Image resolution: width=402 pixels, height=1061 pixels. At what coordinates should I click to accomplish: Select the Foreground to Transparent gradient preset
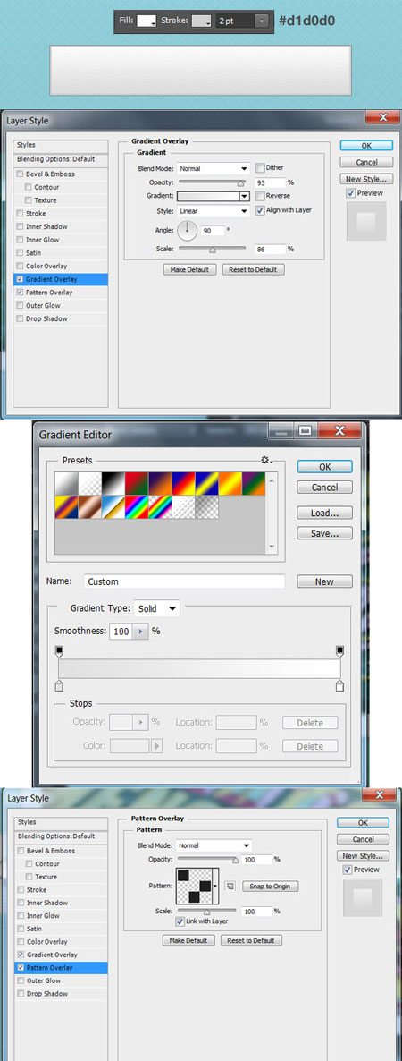click(x=91, y=484)
